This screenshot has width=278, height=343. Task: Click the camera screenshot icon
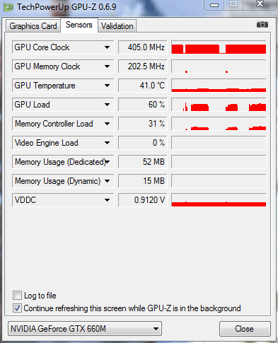click(262, 25)
